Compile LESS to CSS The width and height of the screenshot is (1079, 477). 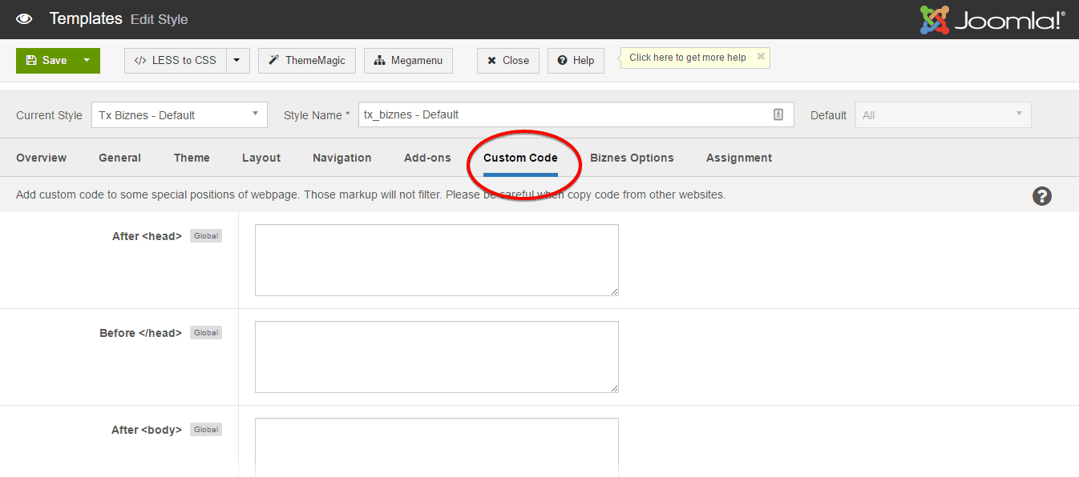[x=176, y=61]
